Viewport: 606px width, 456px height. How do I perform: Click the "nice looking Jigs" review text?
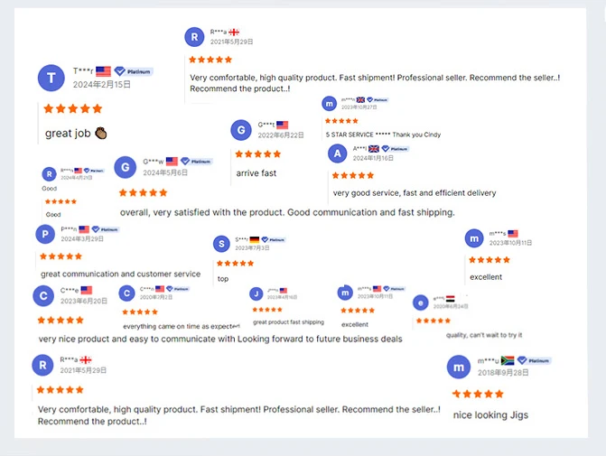click(490, 414)
